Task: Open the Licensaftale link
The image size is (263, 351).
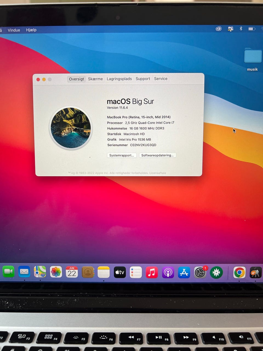Action: [158, 173]
